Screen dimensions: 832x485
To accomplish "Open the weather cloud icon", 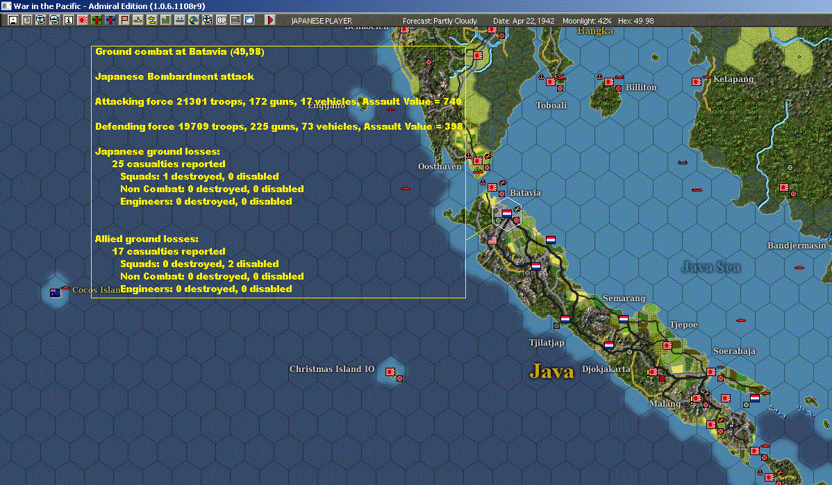I will click(x=249, y=20).
